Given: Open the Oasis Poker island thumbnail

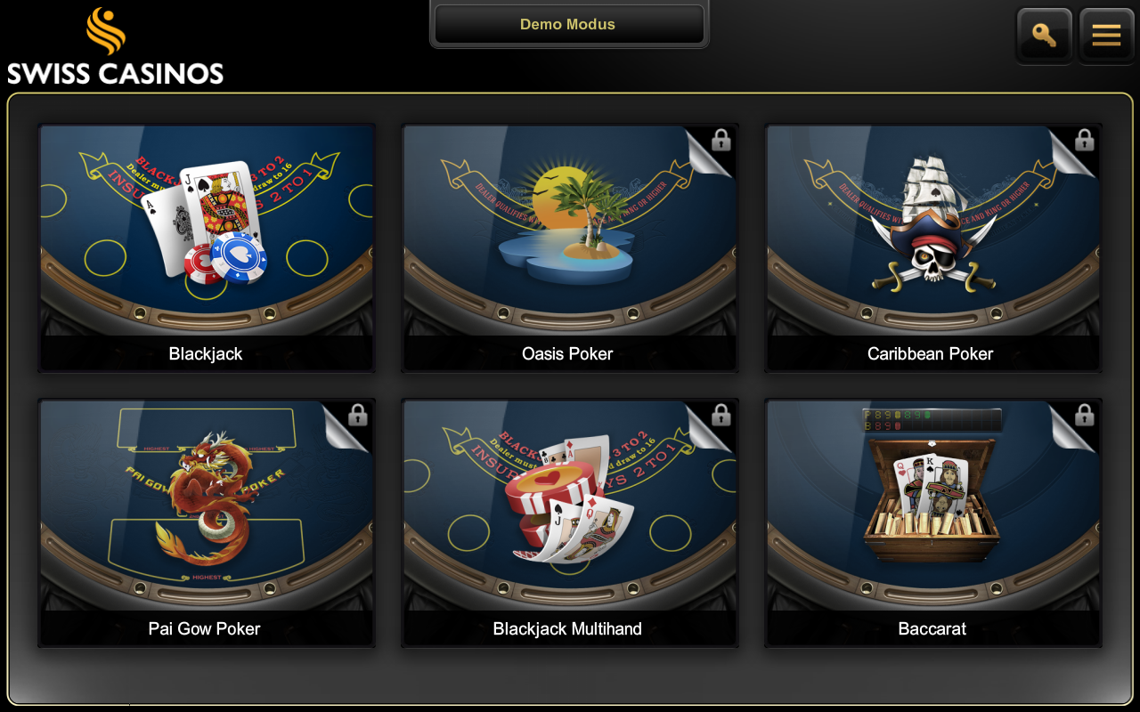Looking at the screenshot, I should [x=570, y=231].
